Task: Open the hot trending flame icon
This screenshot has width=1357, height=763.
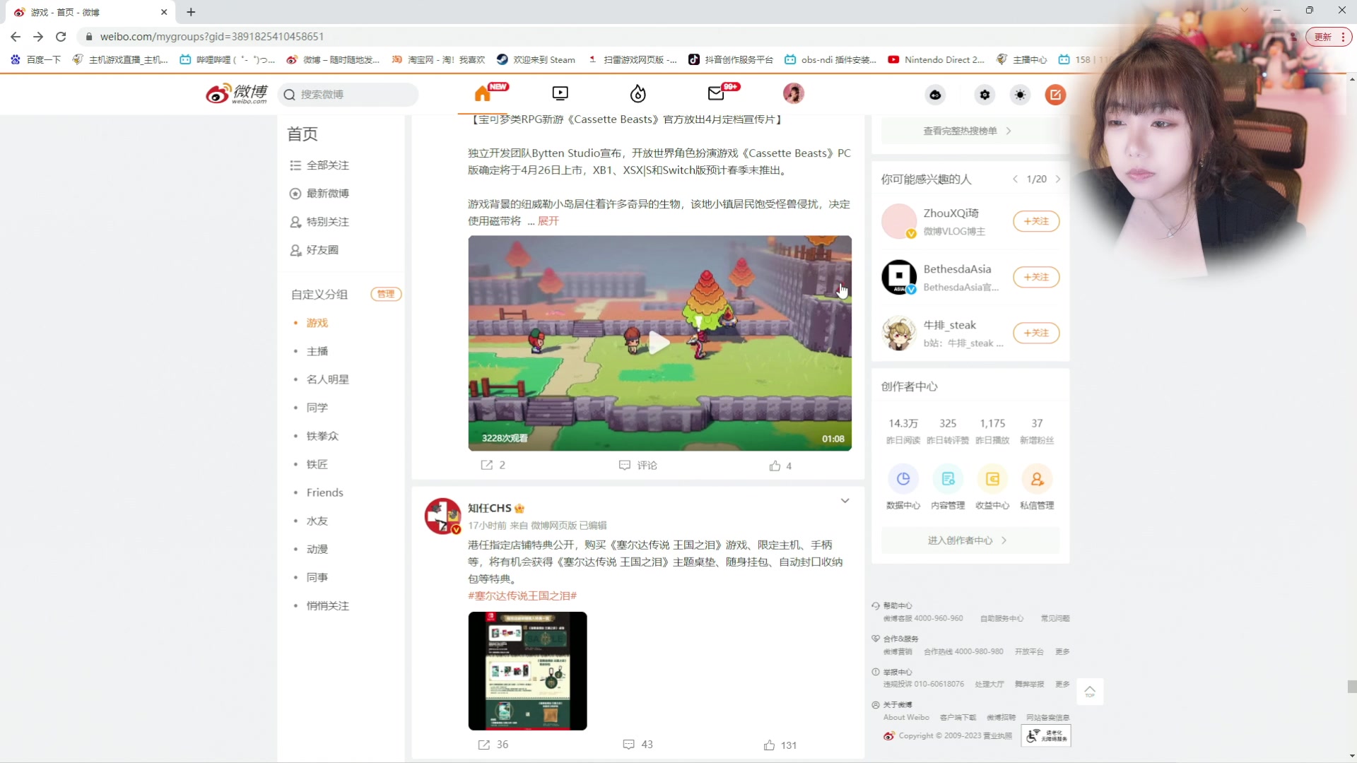Action: (638, 94)
